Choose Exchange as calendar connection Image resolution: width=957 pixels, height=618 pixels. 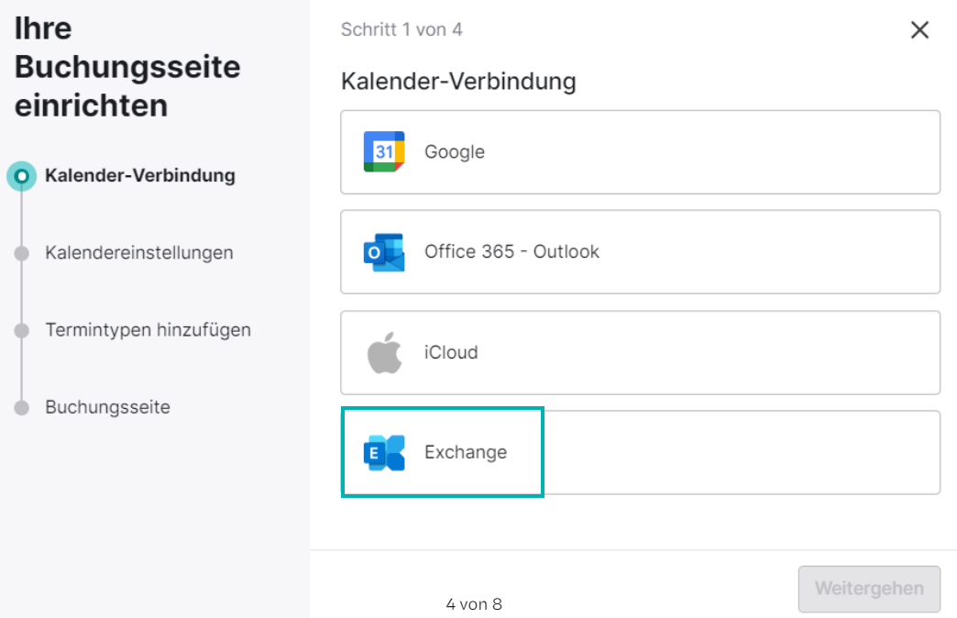pos(640,453)
